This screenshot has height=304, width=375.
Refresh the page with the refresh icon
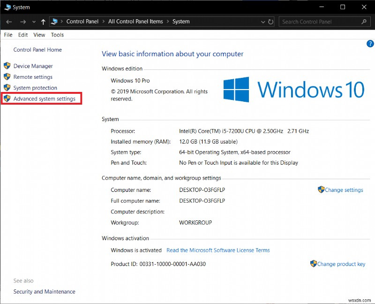click(x=271, y=22)
